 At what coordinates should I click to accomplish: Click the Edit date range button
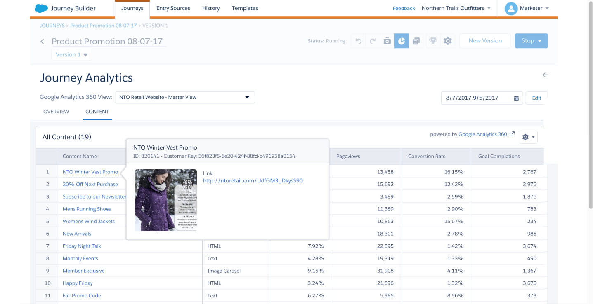click(536, 98)
